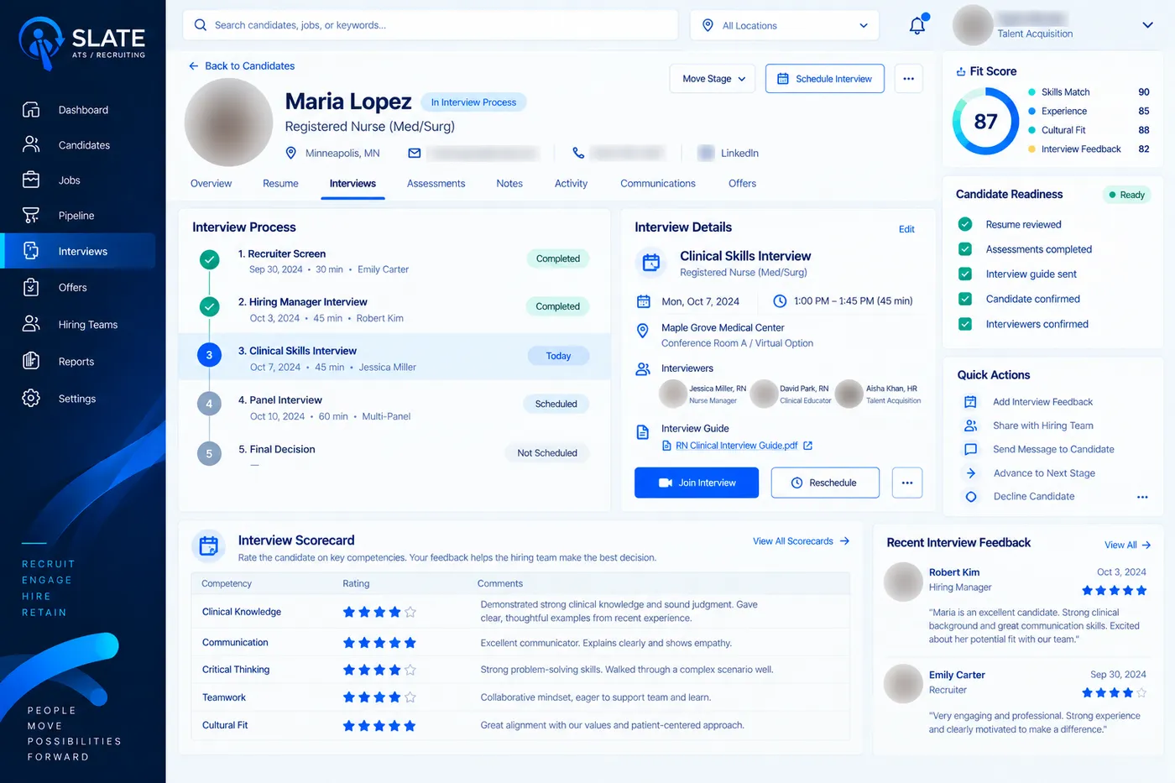Click the Offers sidebar icon
1175x783 pixels.
pyautogui.click(x=31, y=288)
